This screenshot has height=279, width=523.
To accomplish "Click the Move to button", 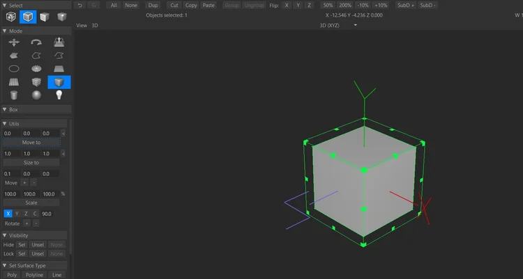I will (31, 143).
